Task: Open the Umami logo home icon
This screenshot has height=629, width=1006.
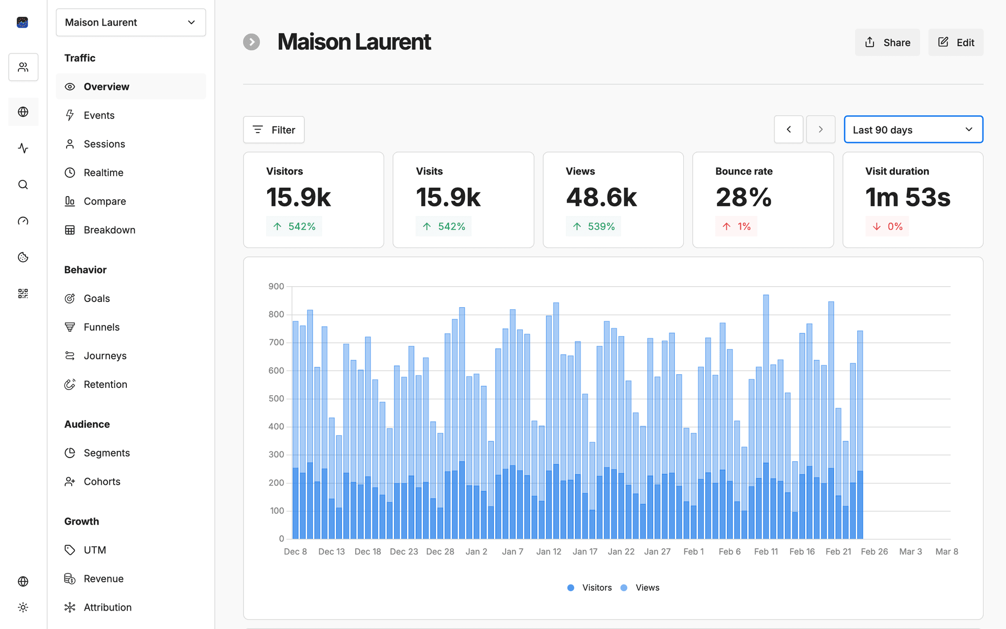Action: click(x=22, y=22)
